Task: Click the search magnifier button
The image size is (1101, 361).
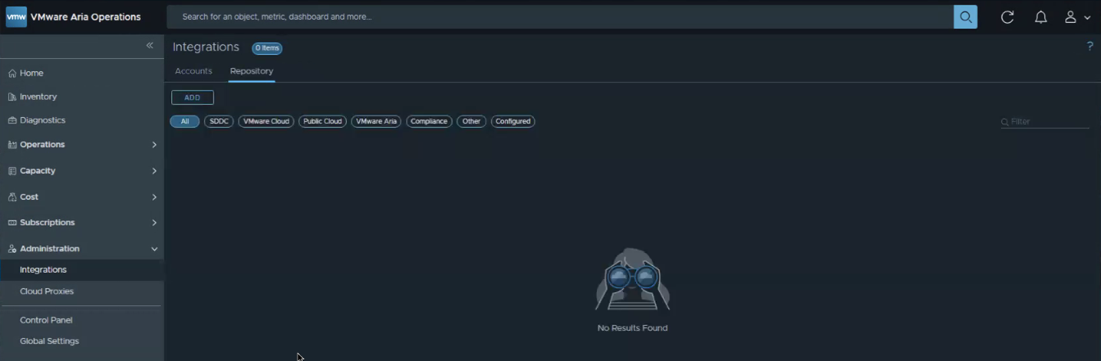Action: click(x=966, y=17)
